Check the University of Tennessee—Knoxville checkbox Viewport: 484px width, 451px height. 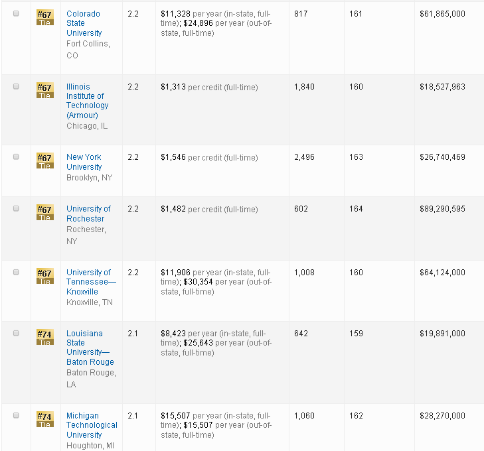tap(16, 272)
